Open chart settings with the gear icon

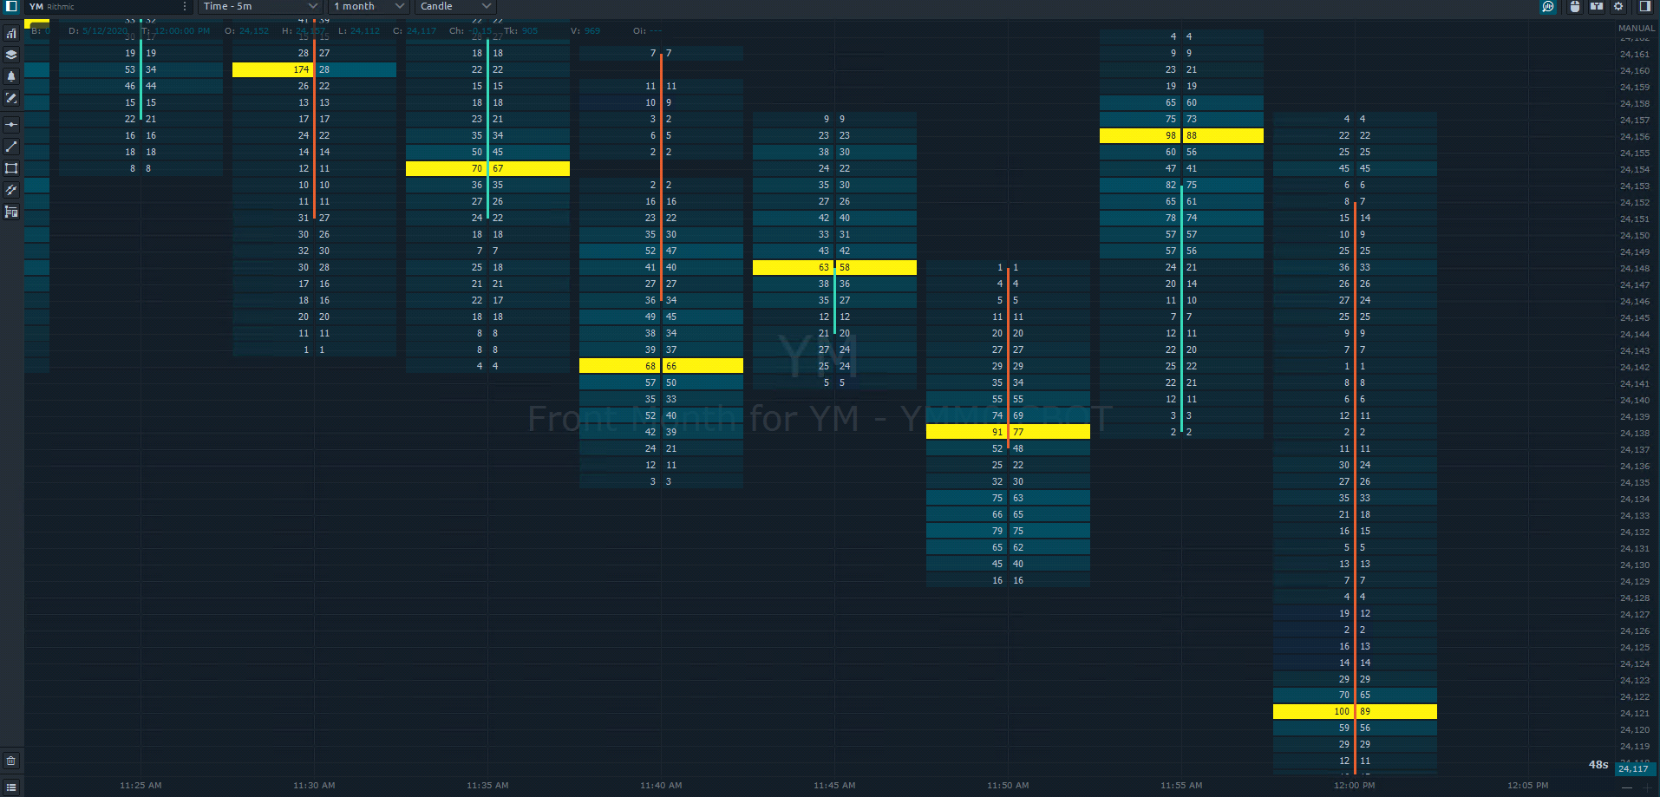1618,6
